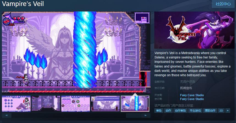
Task: Click the Vampire's Veil page title
Action: point(23,4)
